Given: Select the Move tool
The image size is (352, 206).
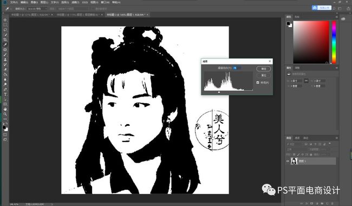Looking at the screenshot, I should pos(5,20).
